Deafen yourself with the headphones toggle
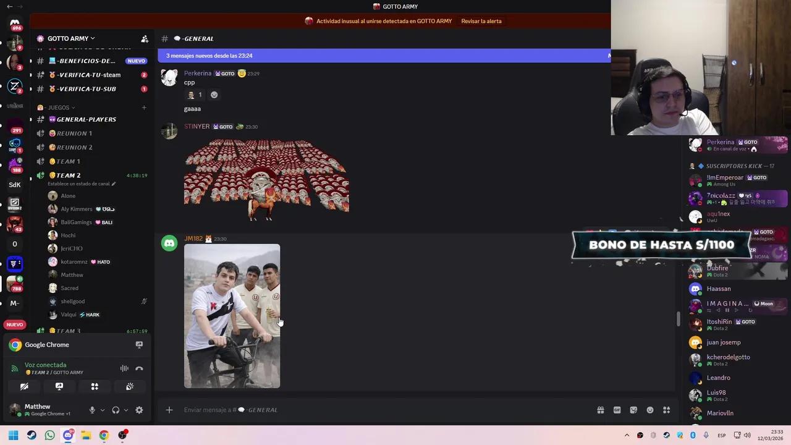Viewport: 791px width, 445px height. point(115,410)
